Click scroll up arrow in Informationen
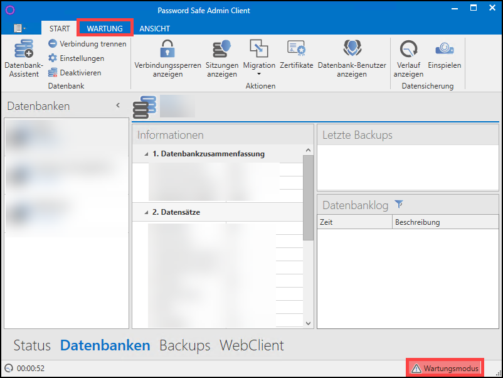 pyautogui.click(x=309, y=150)
